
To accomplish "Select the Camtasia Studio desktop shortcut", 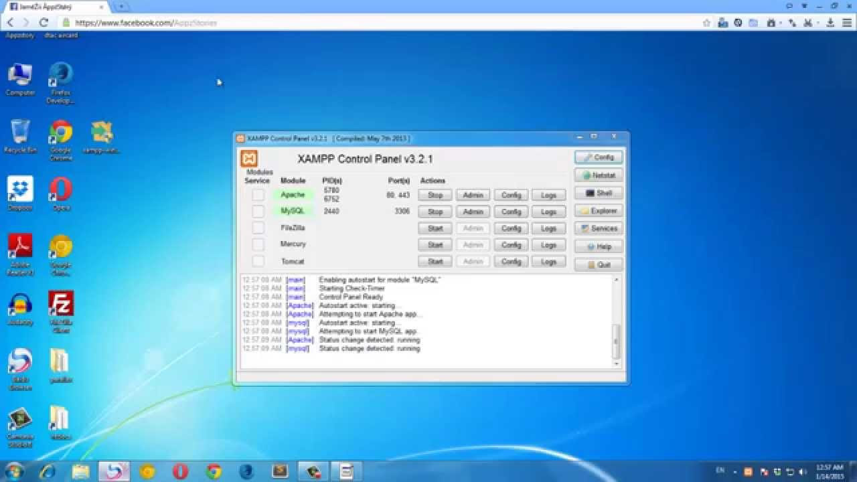I will [20, 428].
